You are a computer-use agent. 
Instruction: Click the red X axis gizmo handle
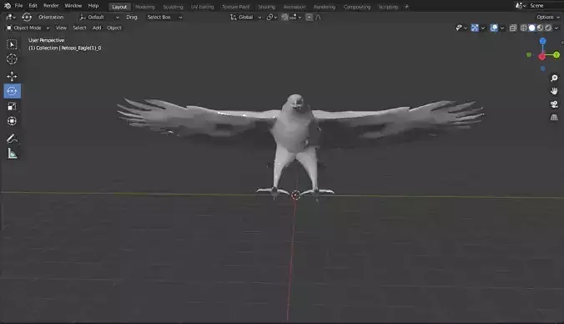coord(541,57)
